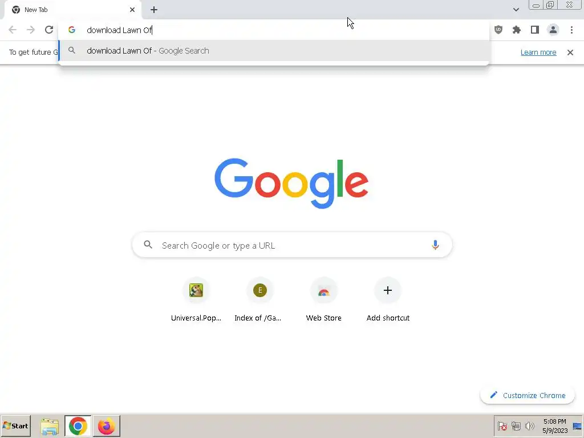Go back with the back arrow
The image size is (584, 438).
[13, 30]
